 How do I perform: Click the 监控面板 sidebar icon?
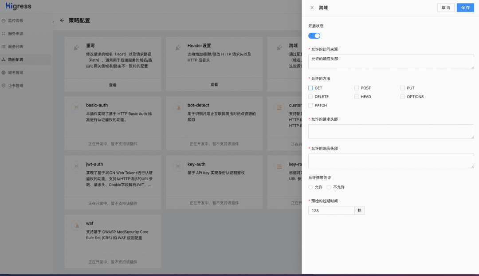(4, 20)
